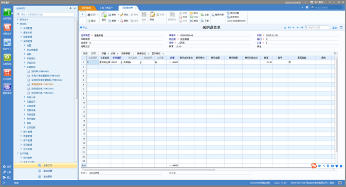Go to the first record arrow
Image resolution: width=346 pixels, height=187 pixels.
pyautogui.click(x=289, y=28)
